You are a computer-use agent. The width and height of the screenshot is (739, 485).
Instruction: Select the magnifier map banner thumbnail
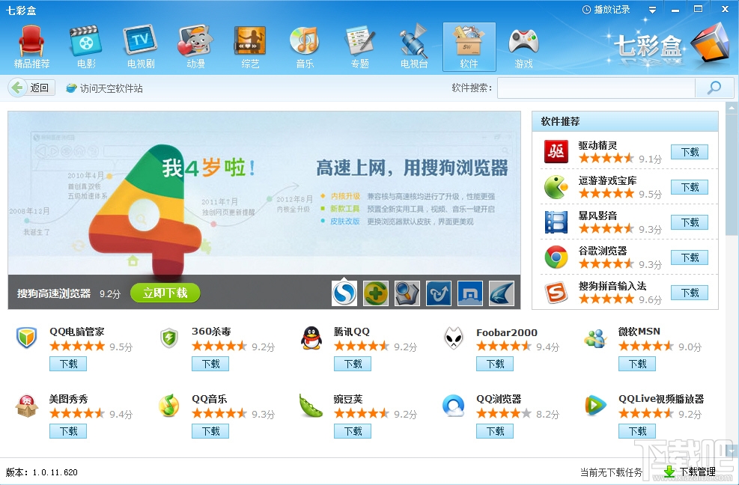407,293
